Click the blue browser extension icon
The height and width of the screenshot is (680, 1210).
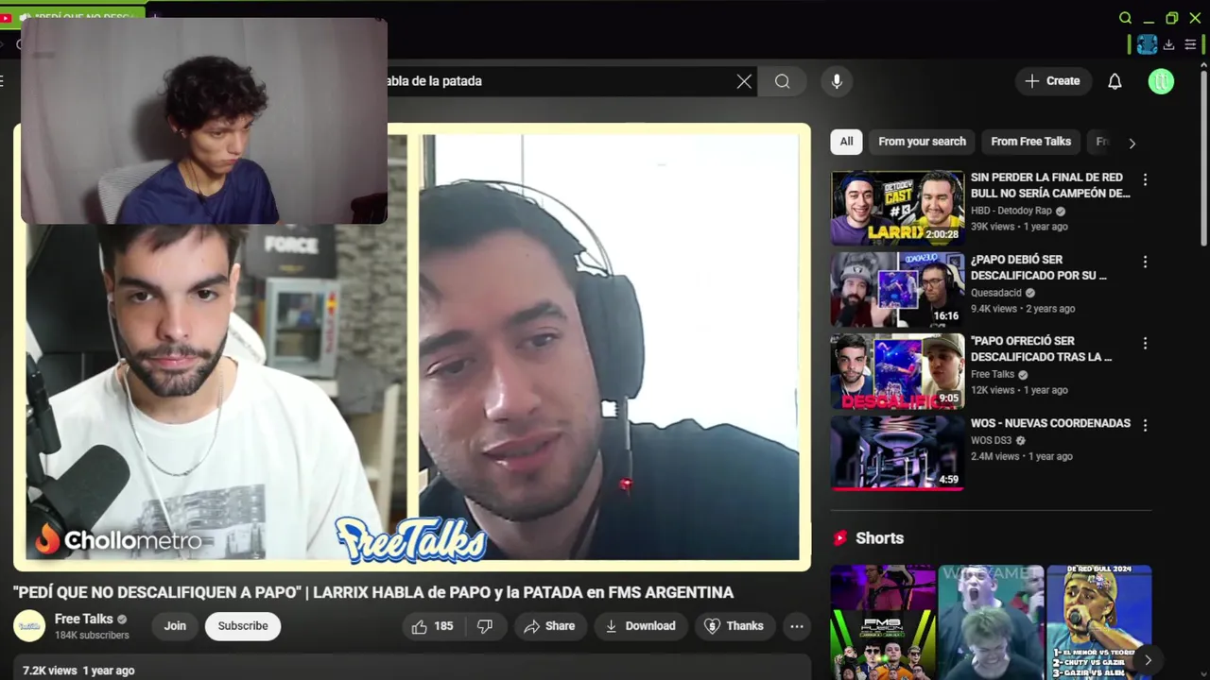click(x=1147, y=44)
